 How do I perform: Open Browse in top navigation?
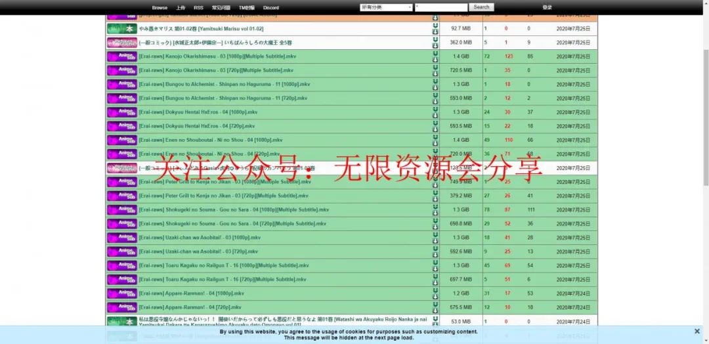160,8
